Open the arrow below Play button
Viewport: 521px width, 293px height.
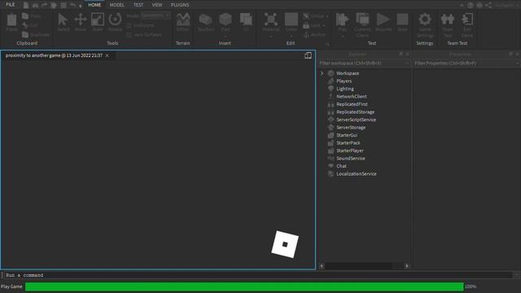[342, 36]
